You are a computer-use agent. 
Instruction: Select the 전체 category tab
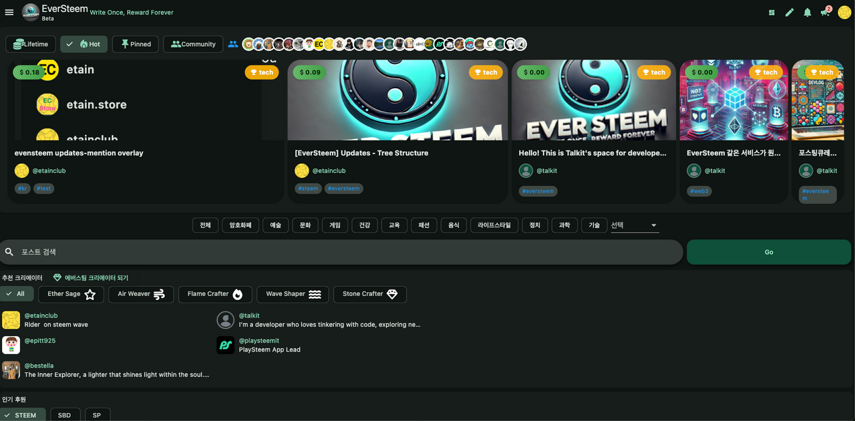(205, 225)
